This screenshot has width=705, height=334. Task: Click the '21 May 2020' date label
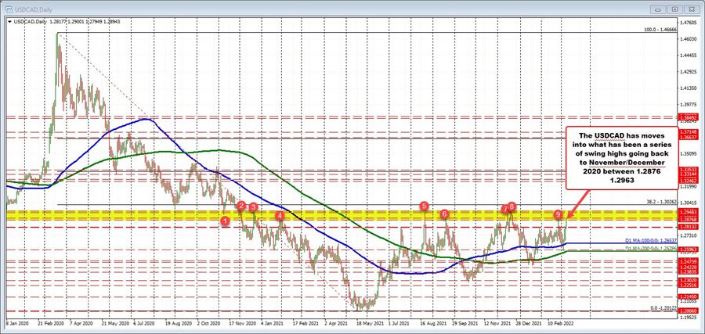(x=114, y=323)
